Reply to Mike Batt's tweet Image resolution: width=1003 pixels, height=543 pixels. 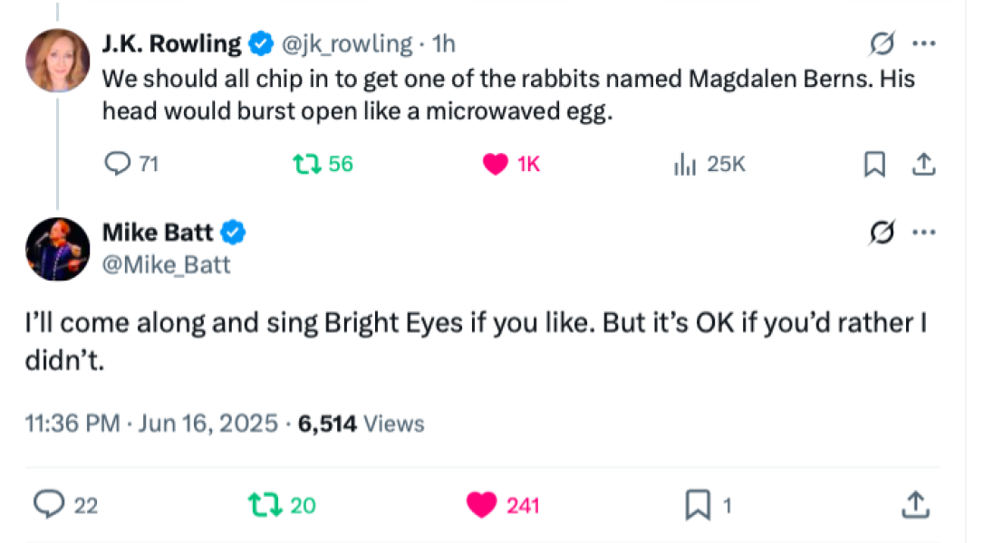coord(48,504)
